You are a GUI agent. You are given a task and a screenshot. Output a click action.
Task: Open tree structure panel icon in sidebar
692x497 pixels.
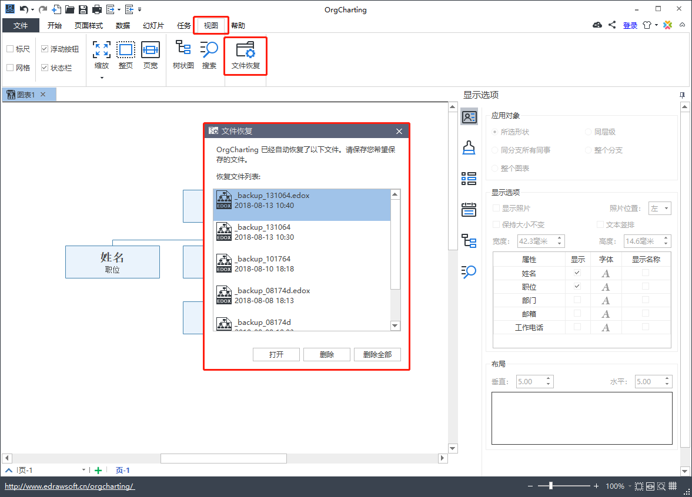click(x=469, y=241)
